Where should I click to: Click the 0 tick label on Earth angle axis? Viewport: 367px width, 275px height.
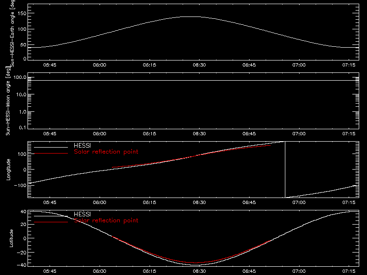click(25, 59)
